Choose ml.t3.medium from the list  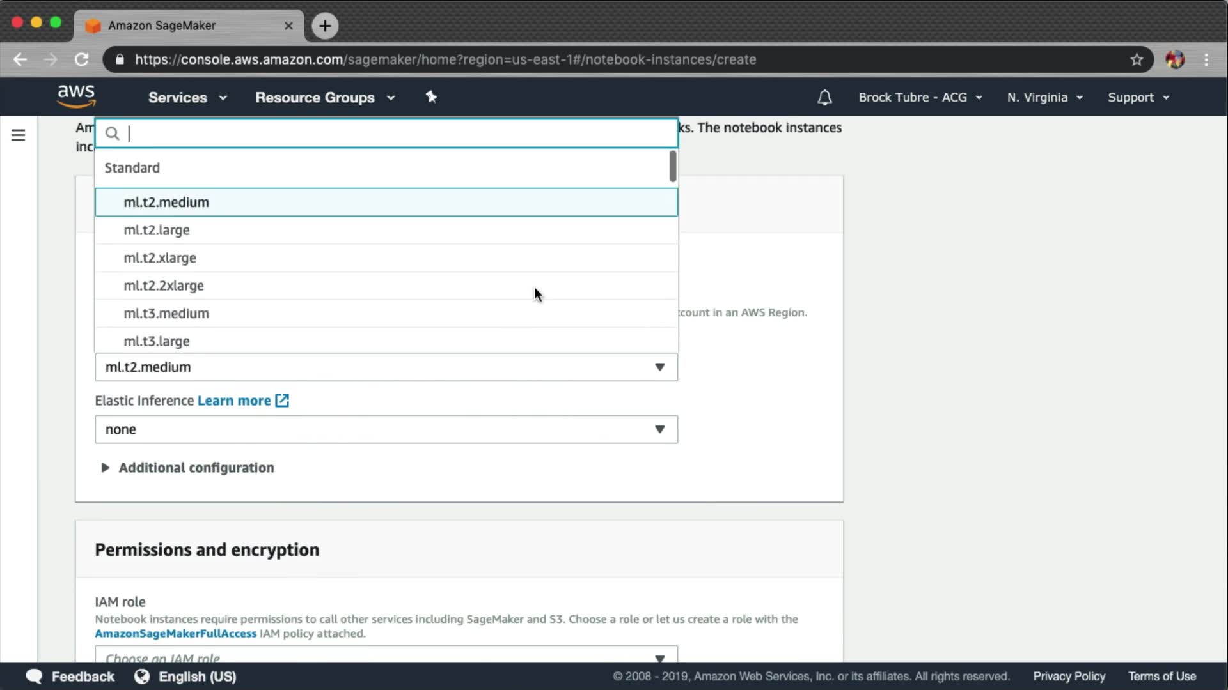point(166,313)
